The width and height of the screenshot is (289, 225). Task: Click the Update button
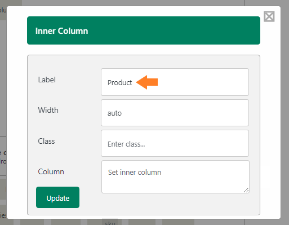(57, 197)
